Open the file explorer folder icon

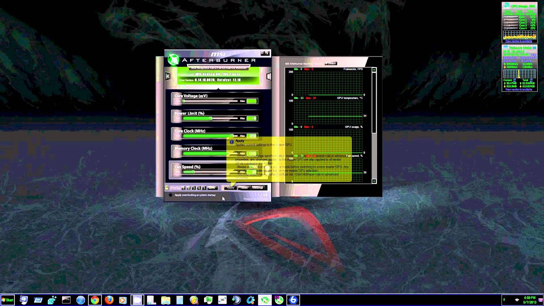(x=165, y=300)
